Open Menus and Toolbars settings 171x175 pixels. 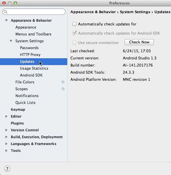coord(33,34)
